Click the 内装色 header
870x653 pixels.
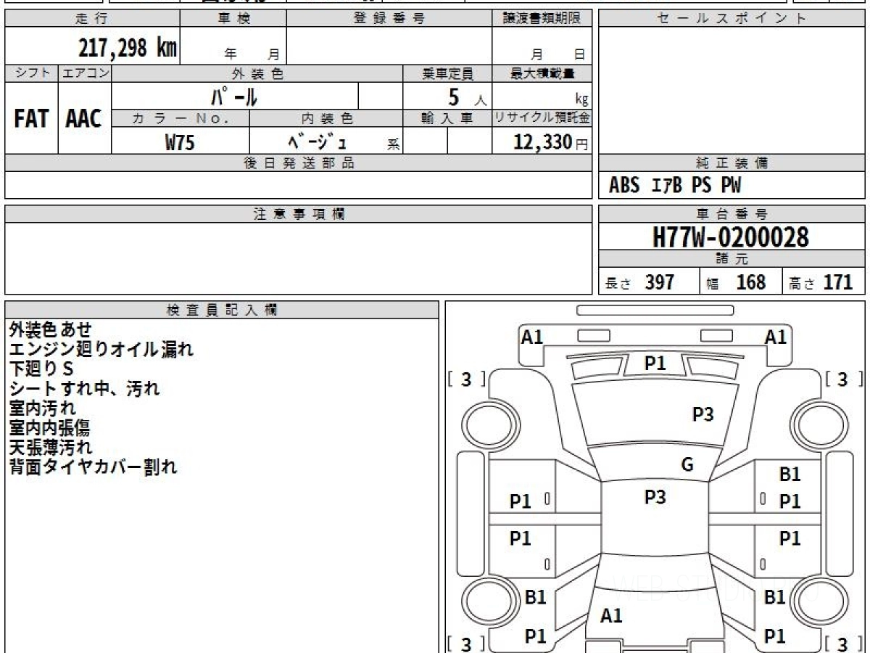coord(326,118)
